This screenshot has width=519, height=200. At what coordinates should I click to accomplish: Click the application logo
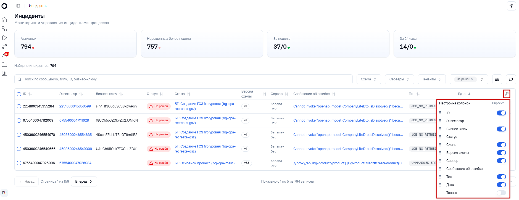(x=4, y=6)
